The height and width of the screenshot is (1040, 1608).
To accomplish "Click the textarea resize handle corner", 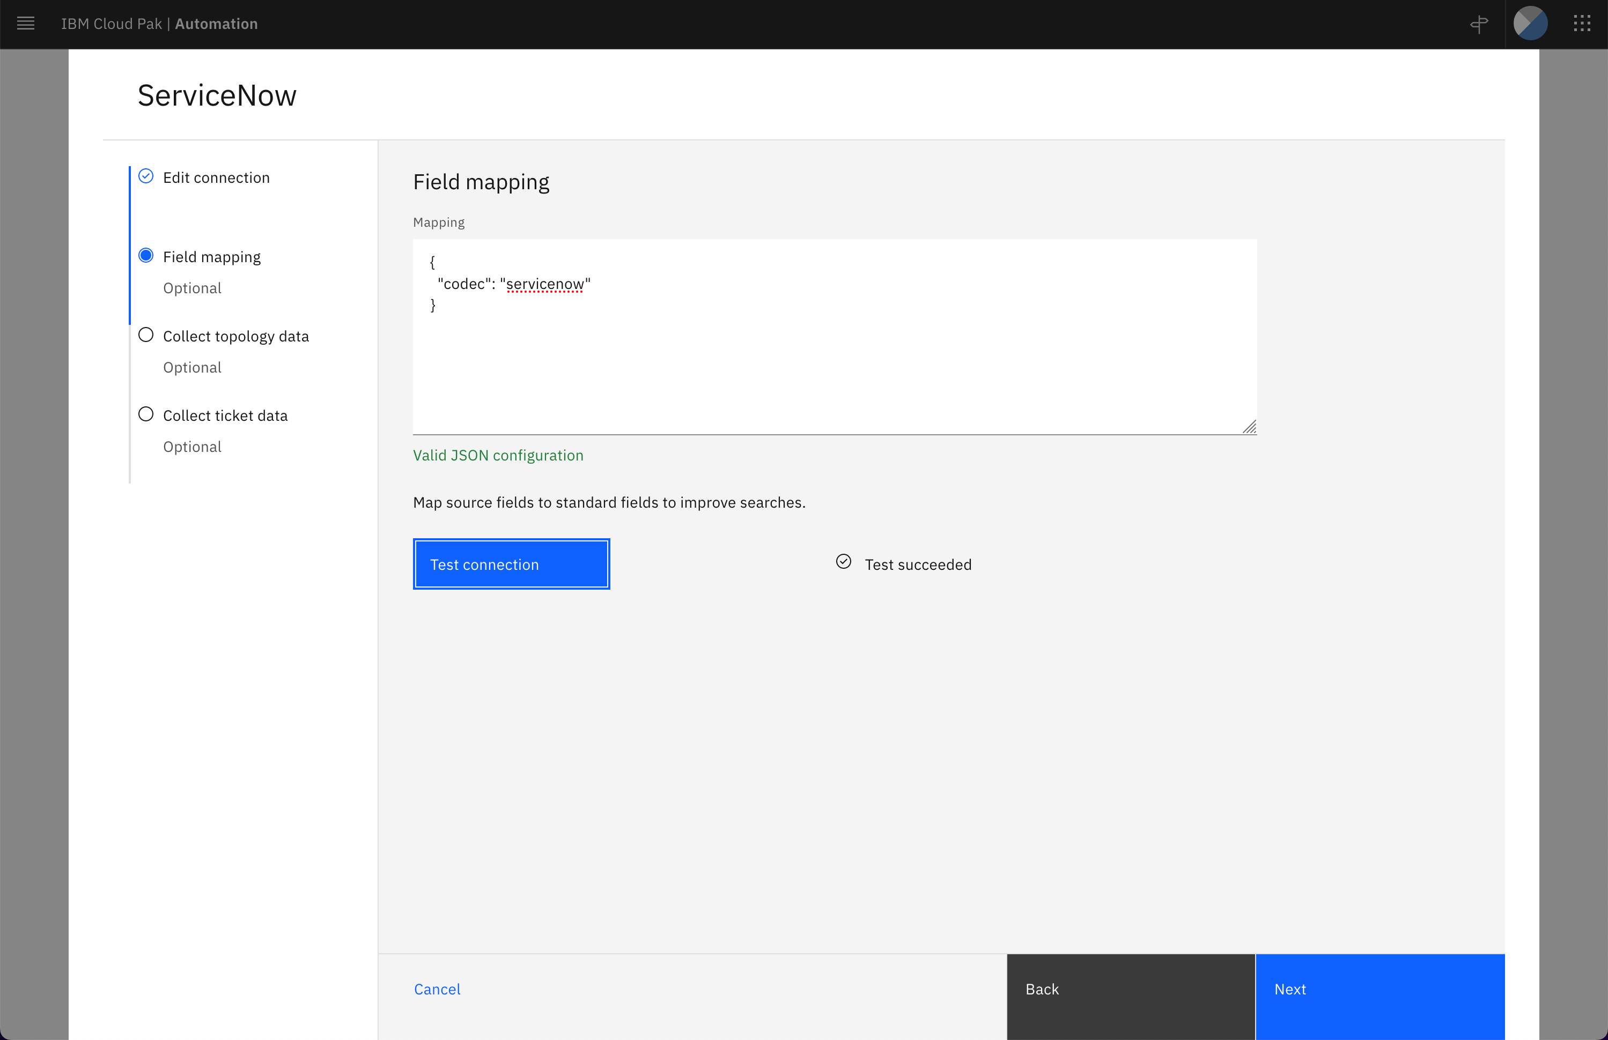I will coord(1250,427).
